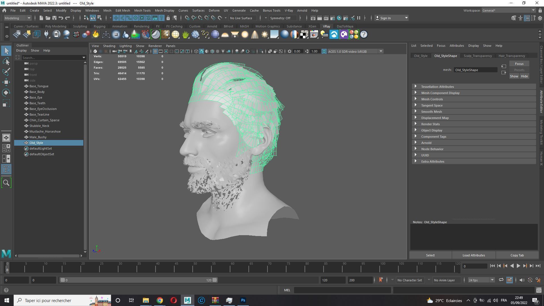Click the Load Attributes button
This screenshot has width=544, height=306.
[x=473, y=255]
